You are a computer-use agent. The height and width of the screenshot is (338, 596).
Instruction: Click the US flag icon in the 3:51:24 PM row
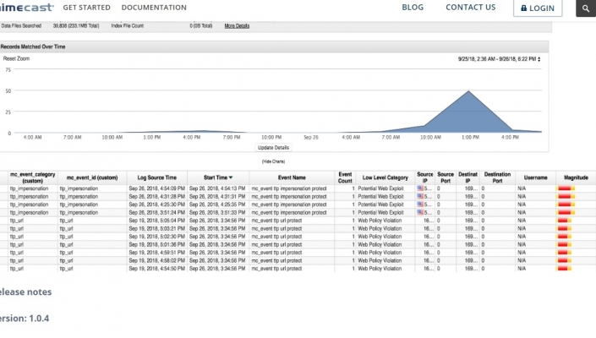coord(420,212)
